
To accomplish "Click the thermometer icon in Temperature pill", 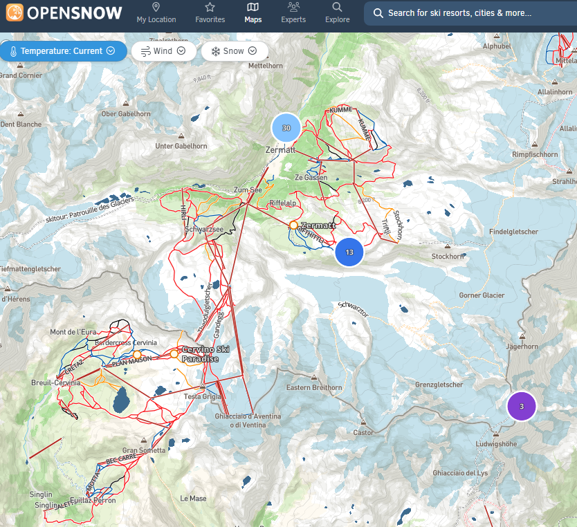I will 13,51.
